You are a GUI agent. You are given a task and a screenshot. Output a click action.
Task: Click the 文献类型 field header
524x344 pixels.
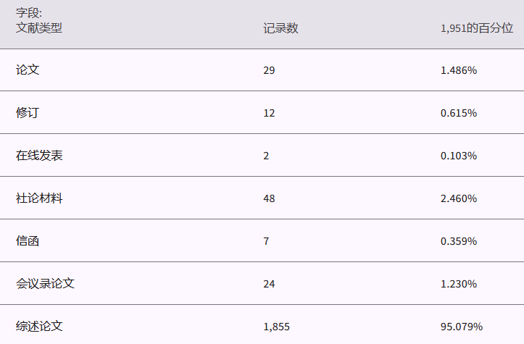click(x=39, y=28)
